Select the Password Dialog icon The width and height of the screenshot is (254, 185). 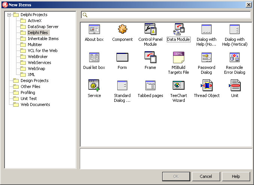[206, 57]
